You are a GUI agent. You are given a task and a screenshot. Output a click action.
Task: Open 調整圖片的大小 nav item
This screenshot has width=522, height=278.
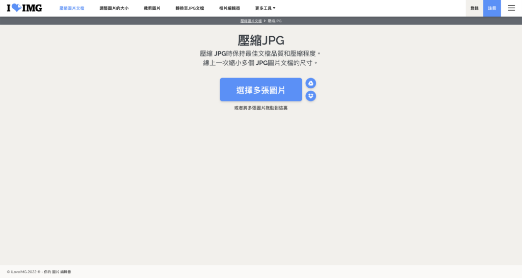114,8
